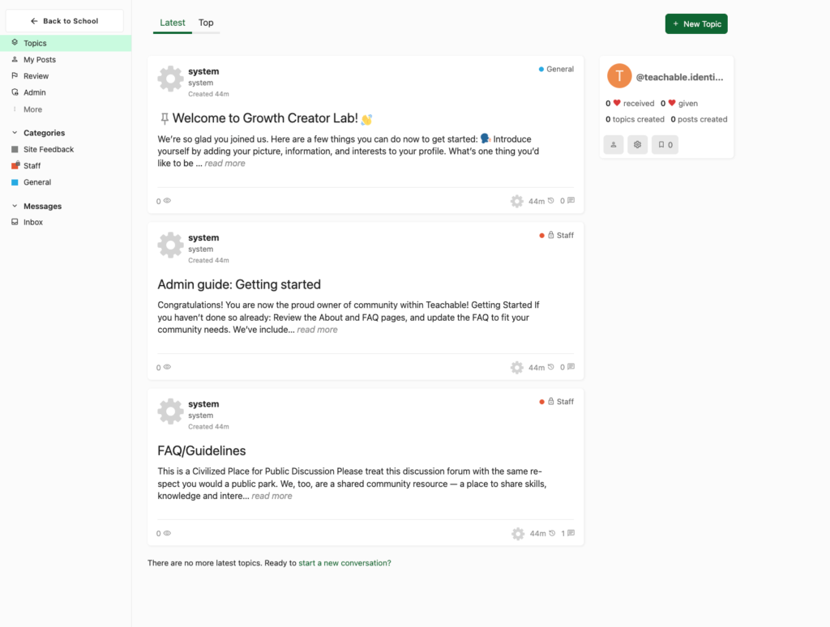Open Topics from the sidebar
The width and height of the screenshot is (830, 627).
[32, 43]
